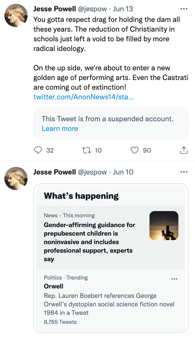Click the retweet icon on Jun 13 tweet
The width and height of the screenshot is (195, 338).
87,150
